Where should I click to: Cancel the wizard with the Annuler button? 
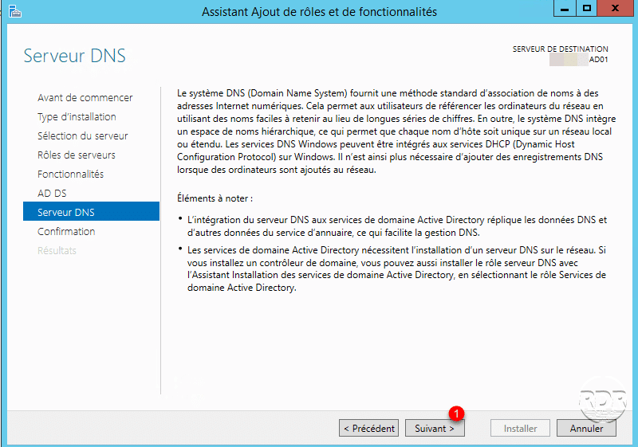(x=586, y=429)
